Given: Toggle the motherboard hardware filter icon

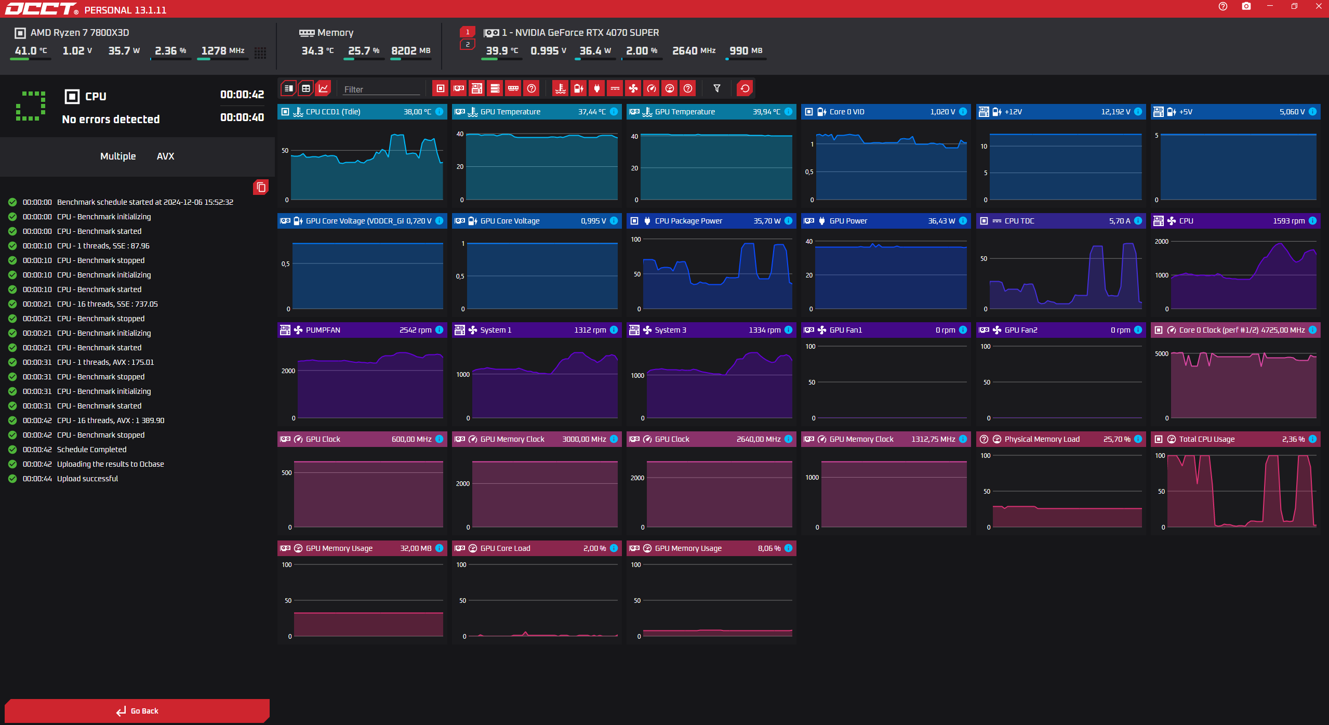Looking at the screenshot, I should tap(476, 88).
